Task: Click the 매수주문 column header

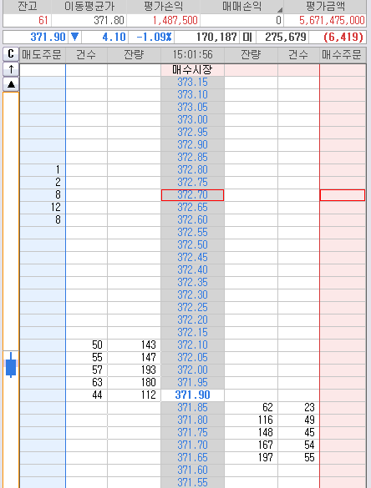Action: [x=342, y=55]
